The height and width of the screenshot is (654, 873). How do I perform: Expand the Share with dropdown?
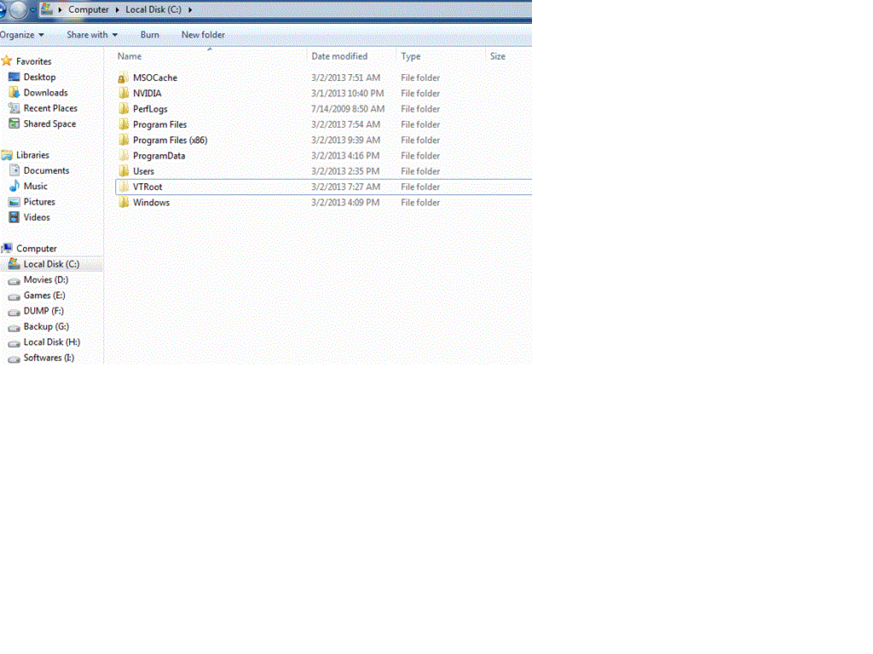[x=92, y=35]
